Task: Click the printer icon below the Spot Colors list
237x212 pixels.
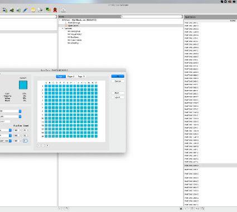Action: click(x=181, y=209)
